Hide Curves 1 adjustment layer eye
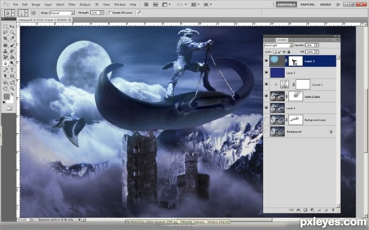Image resolution: width=369 pixels, height=230 pixels. 266,85
